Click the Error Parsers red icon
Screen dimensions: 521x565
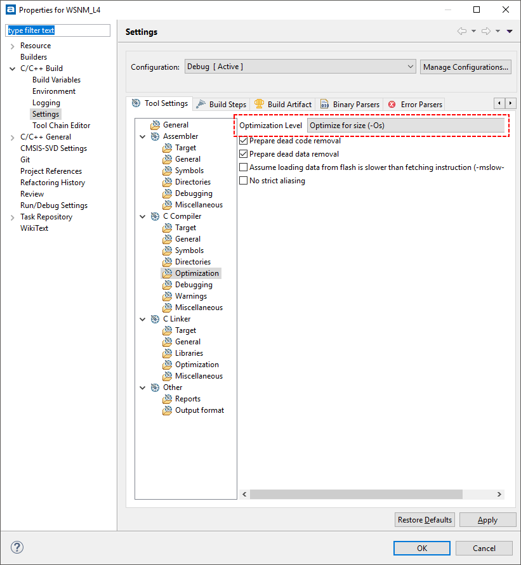click(392, 105)
